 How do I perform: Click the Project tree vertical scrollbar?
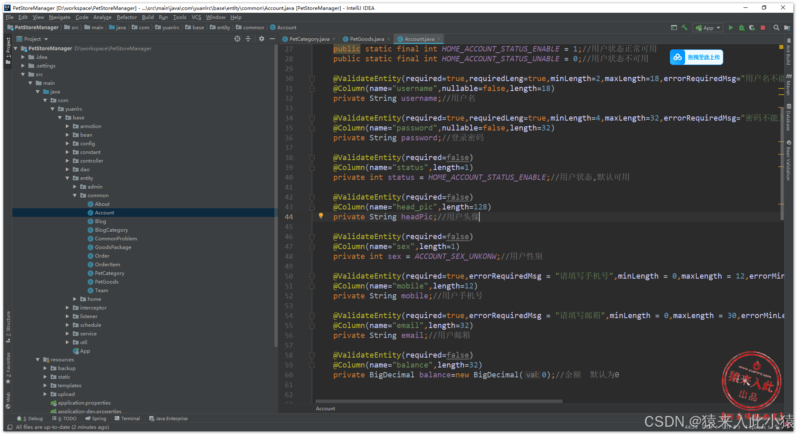[x=276, y=195]
